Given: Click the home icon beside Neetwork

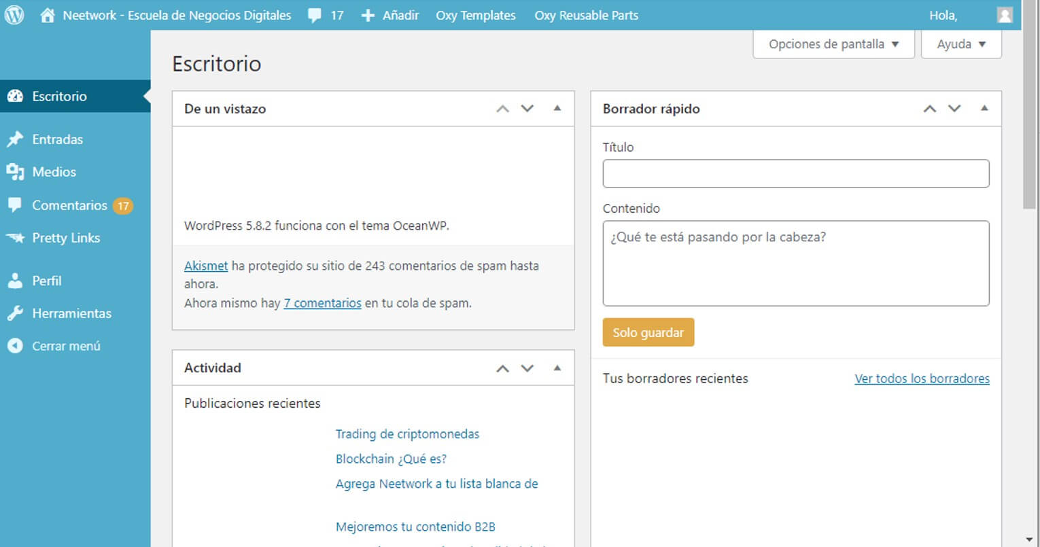Looking at the screenshot, I should (46, 14).
